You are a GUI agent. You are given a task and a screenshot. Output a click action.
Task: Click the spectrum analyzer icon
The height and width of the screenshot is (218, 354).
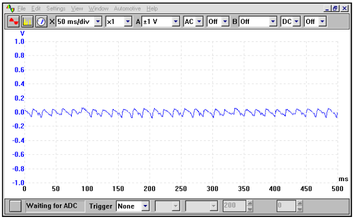[x=27, y=21]
